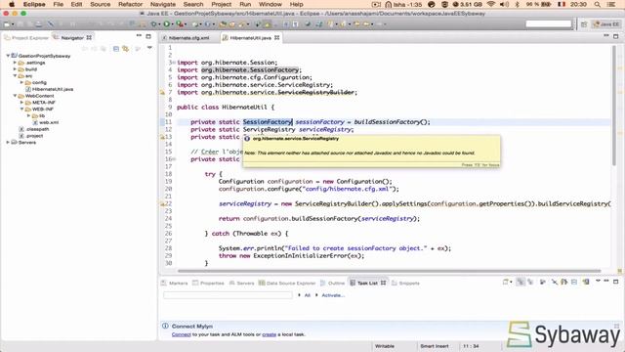
Task: Toggle Focus on Workweek in Task List
Action: [x=543, y=283]
